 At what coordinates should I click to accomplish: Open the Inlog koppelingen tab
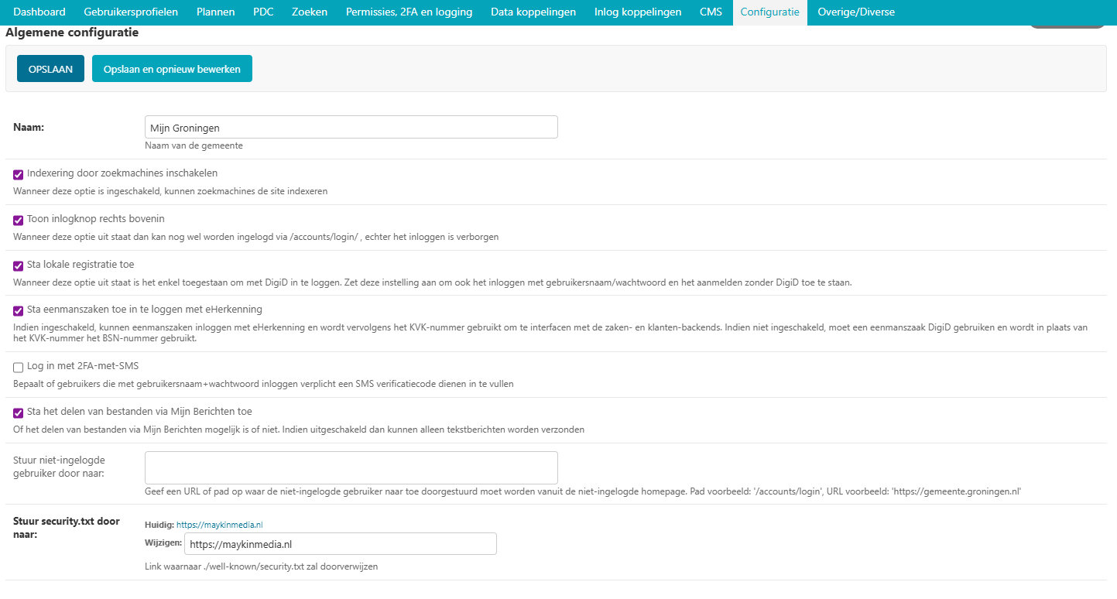(638, 12)
